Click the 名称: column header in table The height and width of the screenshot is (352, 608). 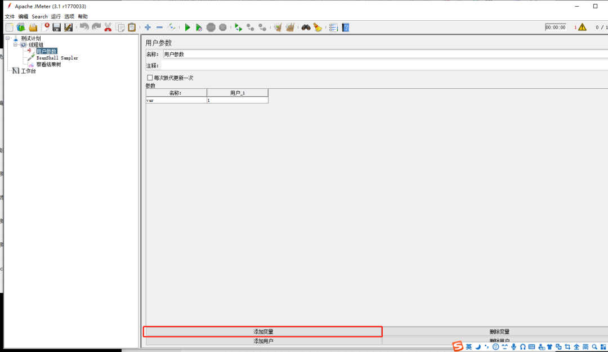coord(176,93)
